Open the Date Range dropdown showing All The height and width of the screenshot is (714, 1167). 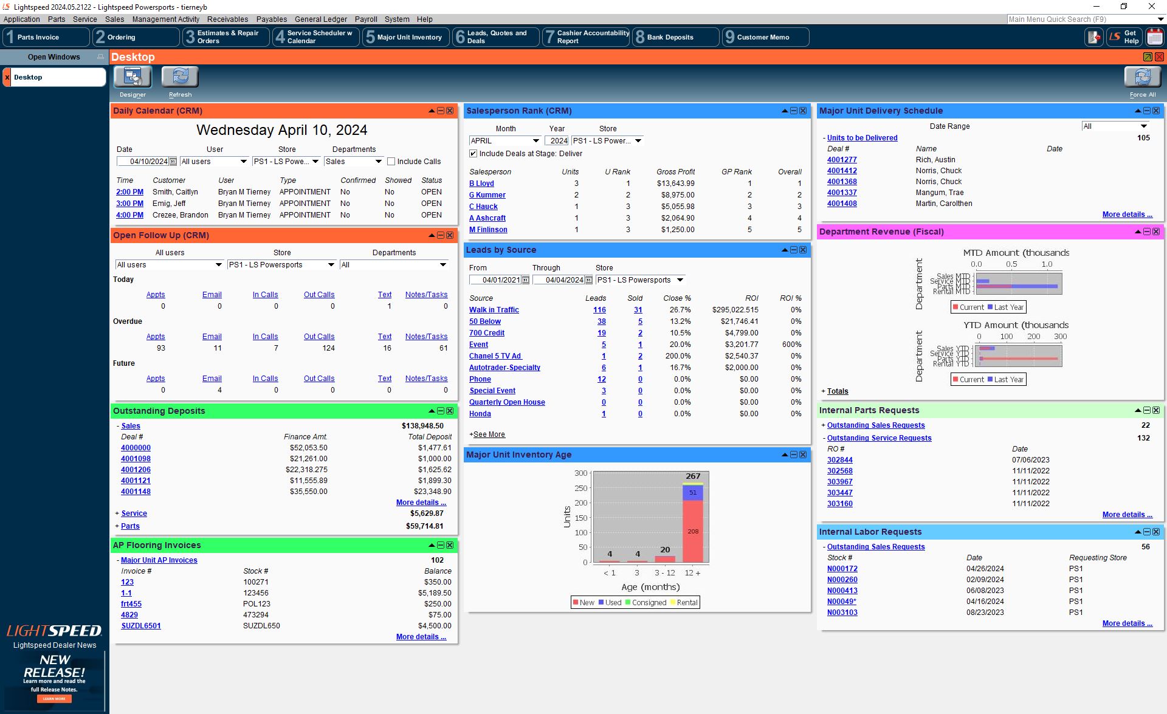click(1144, 126)
